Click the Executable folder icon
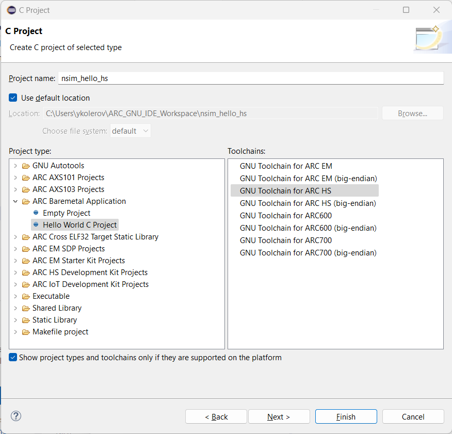452x434 pixels. click(26, 296)
